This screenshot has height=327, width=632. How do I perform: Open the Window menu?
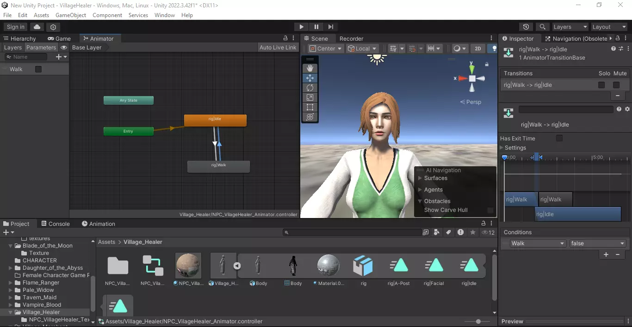pyautogui.click(x=165, y=15)
